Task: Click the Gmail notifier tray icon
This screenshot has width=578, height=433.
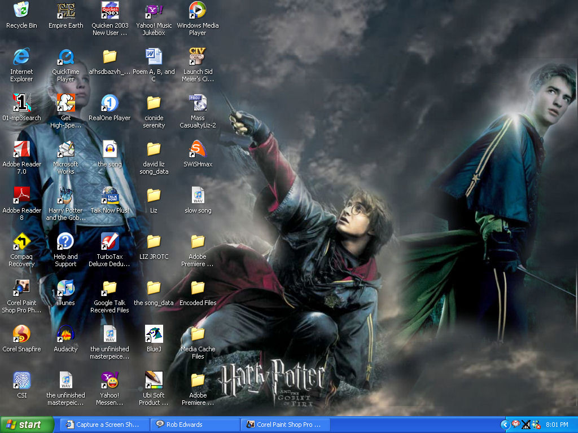Action: [x=515, y=425]
